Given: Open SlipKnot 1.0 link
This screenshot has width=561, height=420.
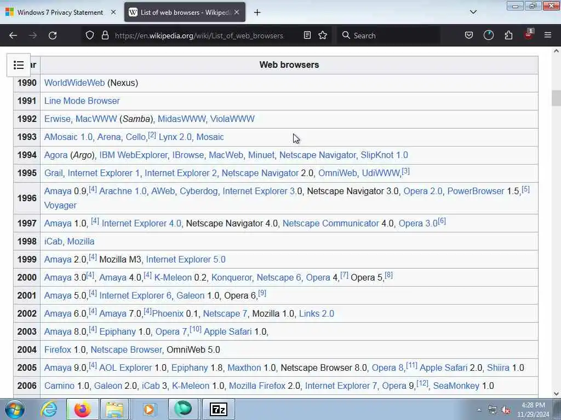Looking at the screenshot, I should [384, 155].
